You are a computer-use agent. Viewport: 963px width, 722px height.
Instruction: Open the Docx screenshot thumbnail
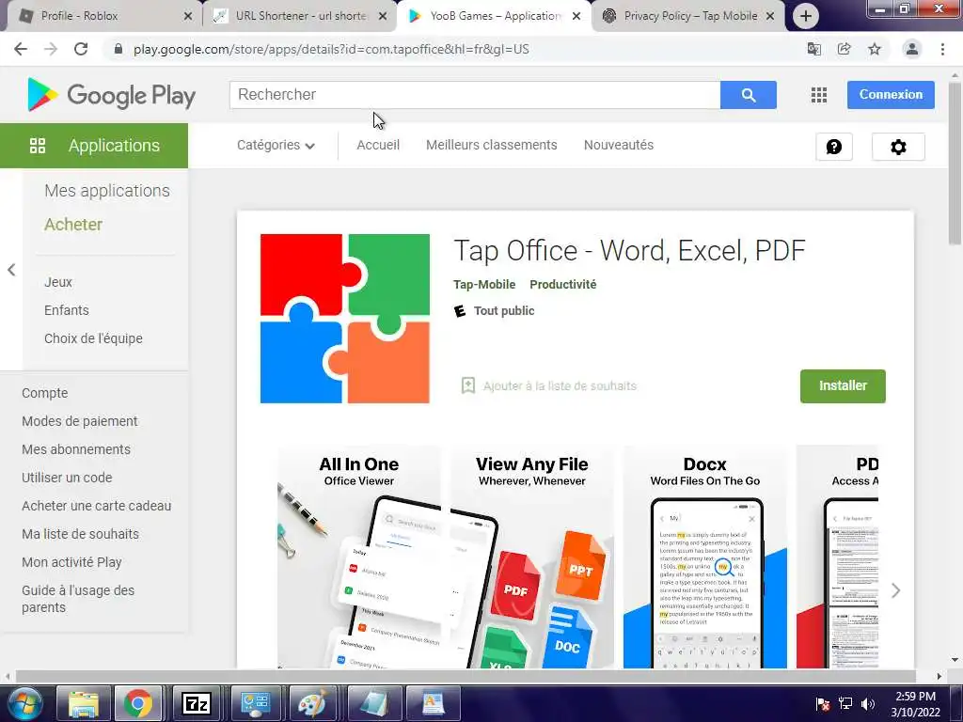(705, 557)
